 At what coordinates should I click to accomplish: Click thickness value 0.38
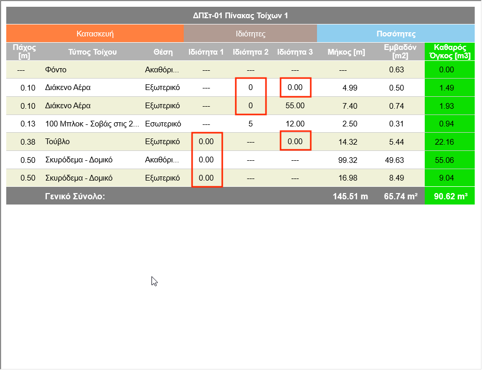pos(28,142)
